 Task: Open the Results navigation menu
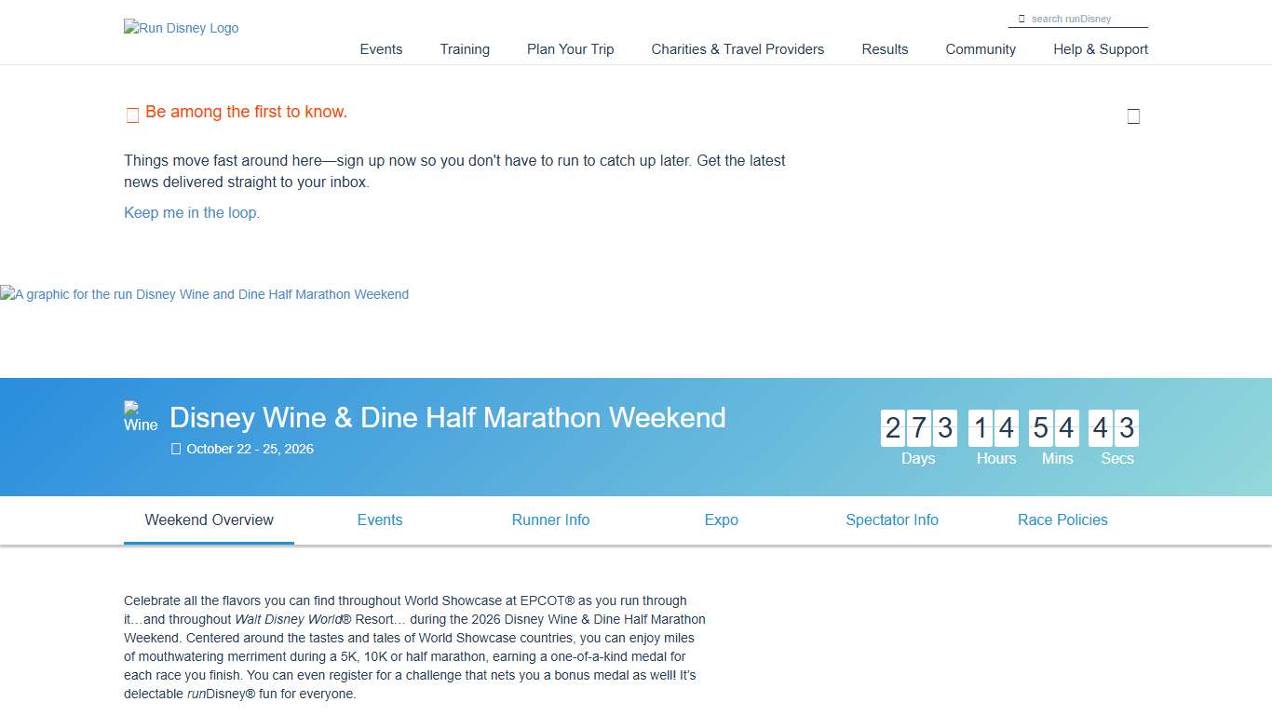pos(885,49)
